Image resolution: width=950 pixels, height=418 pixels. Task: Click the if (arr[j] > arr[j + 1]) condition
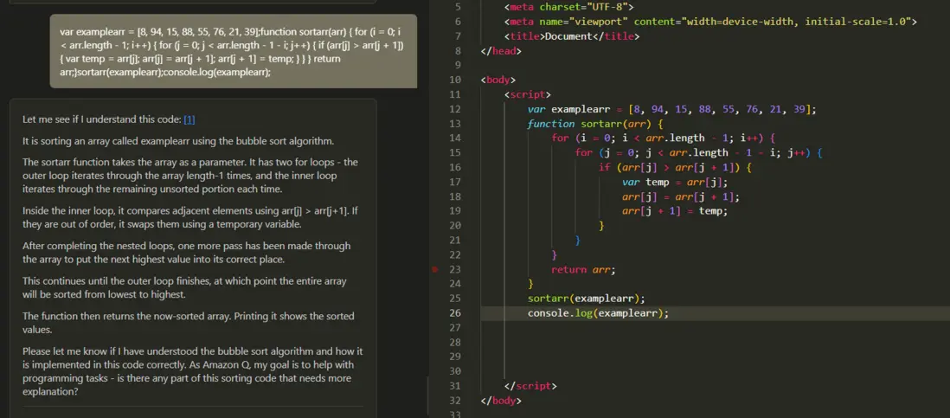[x=675, y=168]
